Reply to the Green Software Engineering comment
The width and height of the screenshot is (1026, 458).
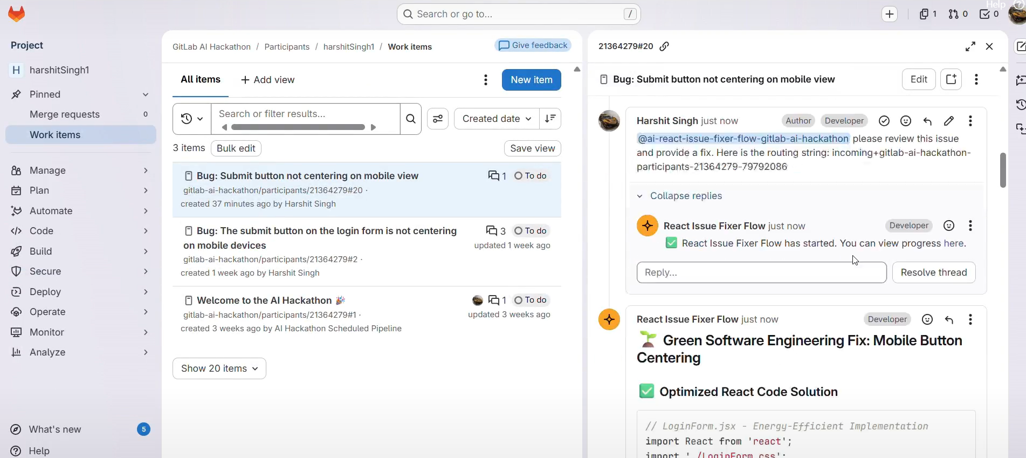pos(949,319)
